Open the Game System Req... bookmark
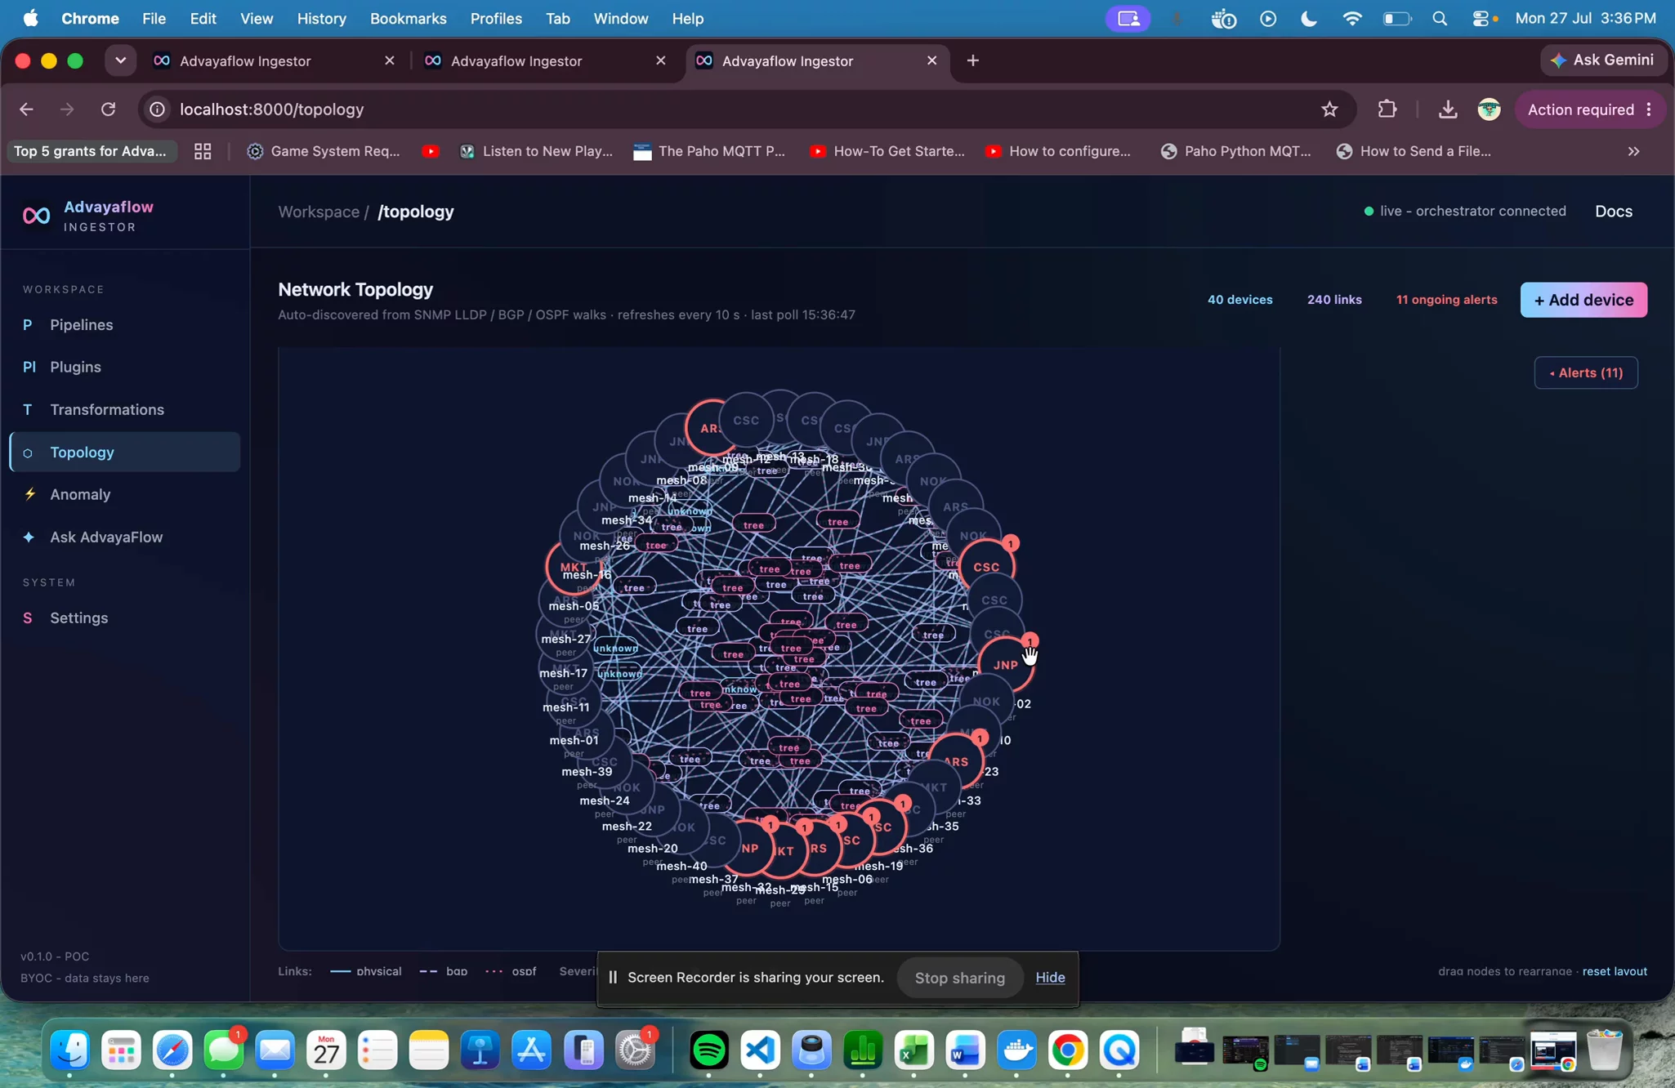This screenshot has width=1675, height=1088. click(x=324, y=151)
